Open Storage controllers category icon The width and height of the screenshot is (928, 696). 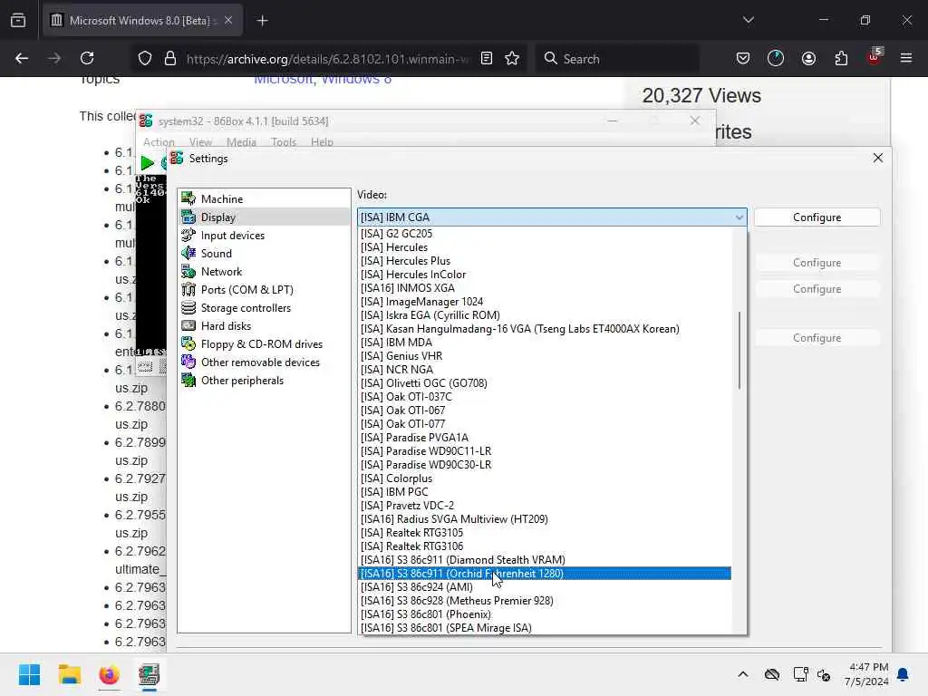click(x=188, y=308)
